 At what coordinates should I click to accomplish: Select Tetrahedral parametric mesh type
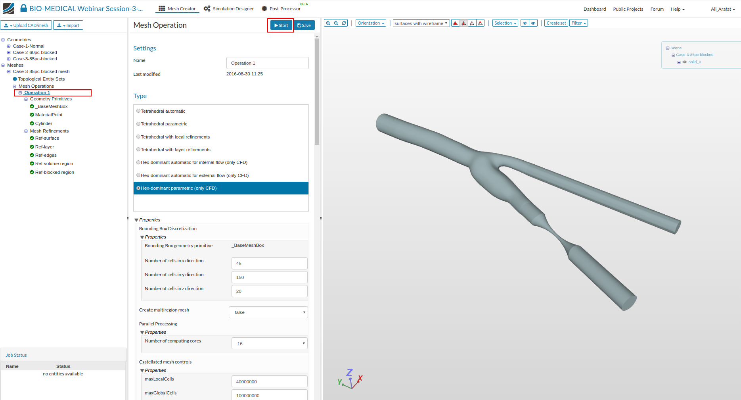(x=138, y=124)
